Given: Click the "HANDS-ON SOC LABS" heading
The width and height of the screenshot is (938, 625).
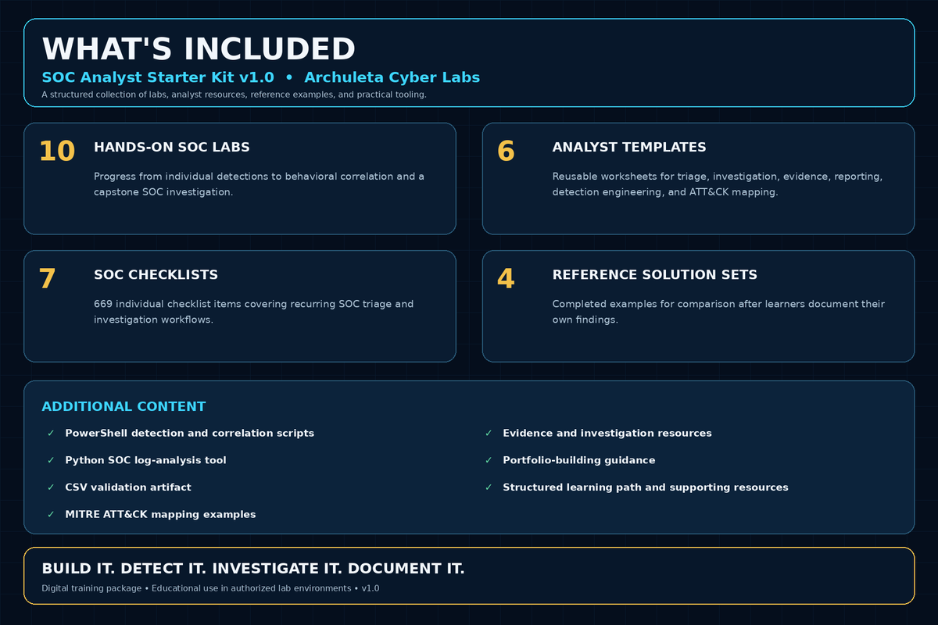Looking at the screenshot, I should 172,147.
